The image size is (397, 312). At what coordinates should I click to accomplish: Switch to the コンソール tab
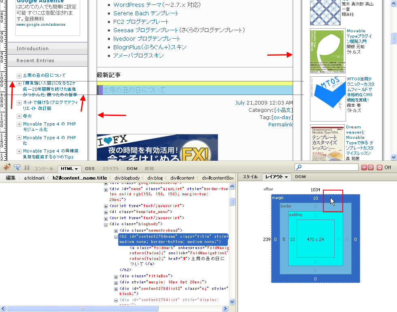[x=44, y=169]
